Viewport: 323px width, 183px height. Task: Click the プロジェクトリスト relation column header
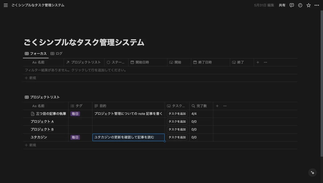coord(84,62)
